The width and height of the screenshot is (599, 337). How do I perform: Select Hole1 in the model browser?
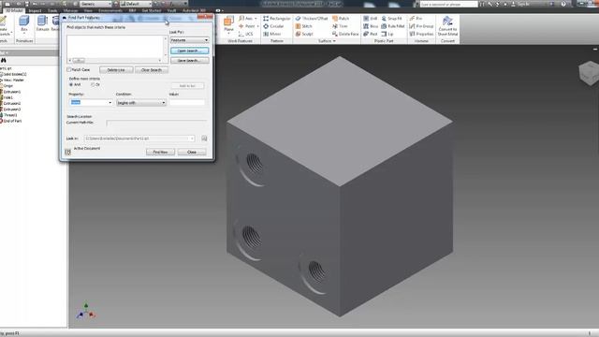(x=7, y=97)
